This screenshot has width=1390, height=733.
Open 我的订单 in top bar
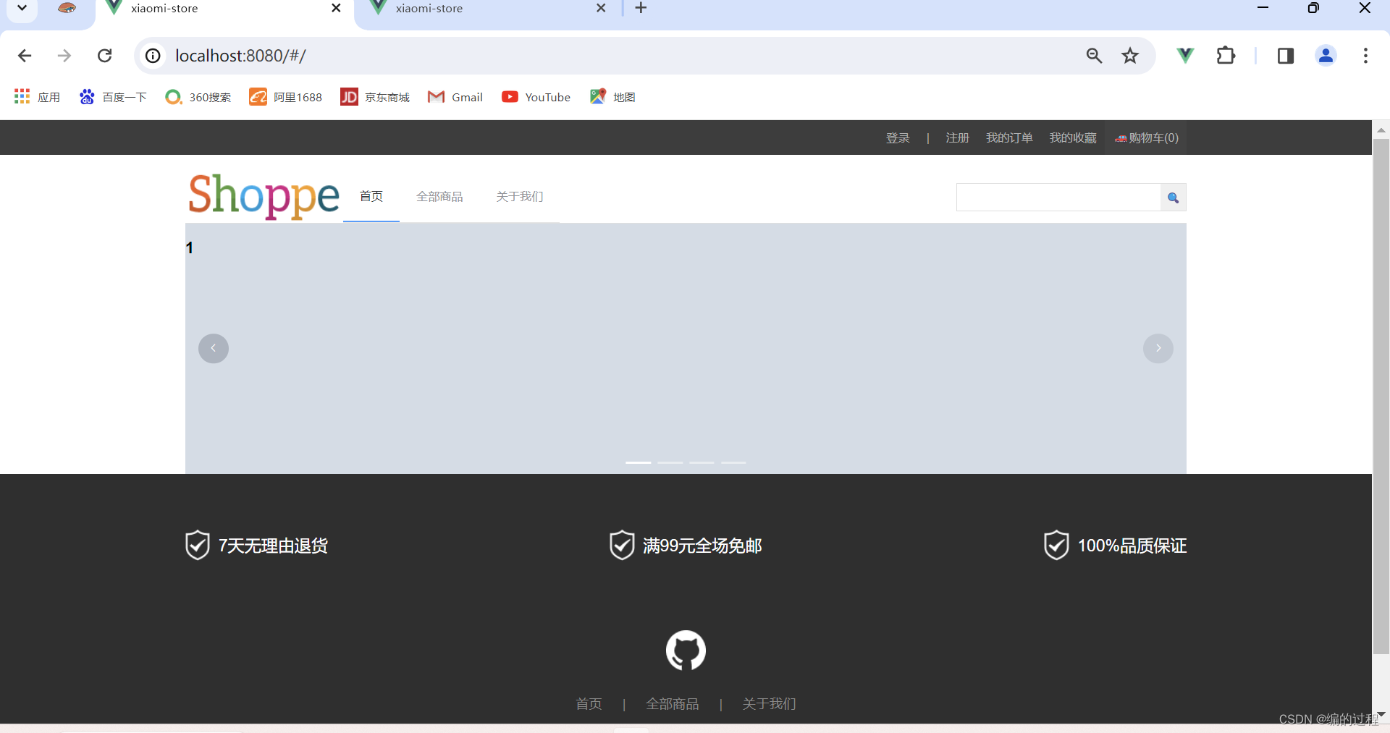(1009, 137)
